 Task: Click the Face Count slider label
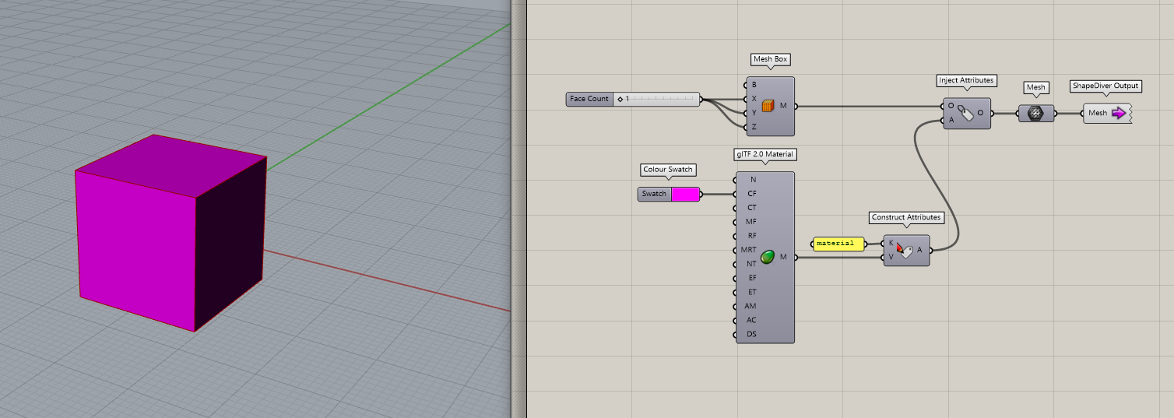click(589, 99)
